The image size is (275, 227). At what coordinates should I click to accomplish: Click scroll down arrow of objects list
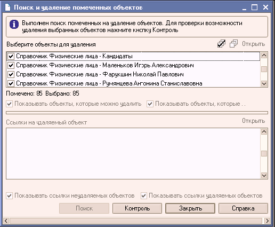264,83
